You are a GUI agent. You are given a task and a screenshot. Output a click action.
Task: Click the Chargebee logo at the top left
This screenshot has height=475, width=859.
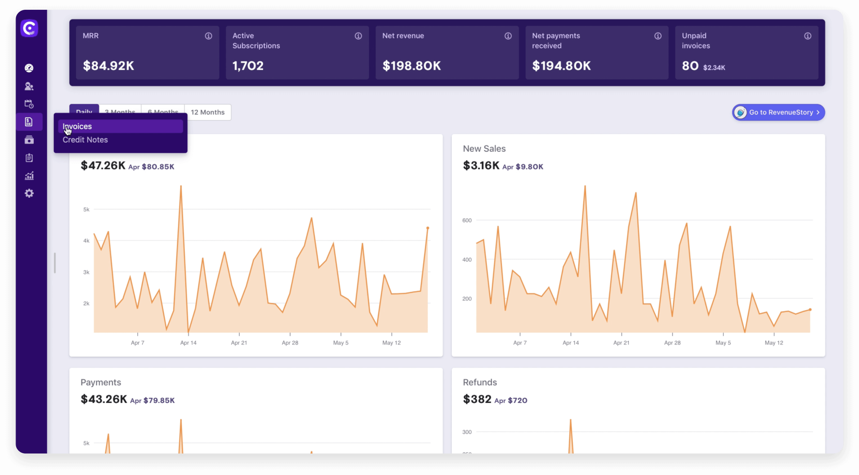click(29, 28)
